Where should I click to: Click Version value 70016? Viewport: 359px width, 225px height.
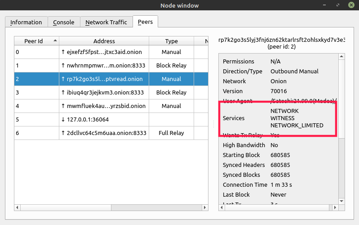click(279, 91)
